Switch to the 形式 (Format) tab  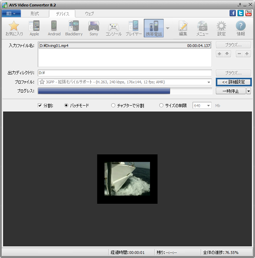[x=35, y=14]
